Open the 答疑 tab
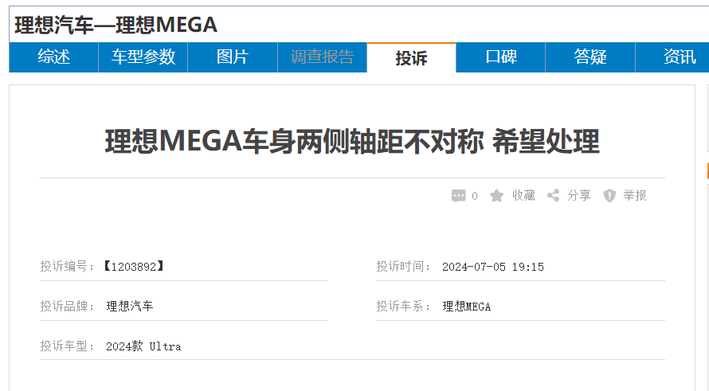Image resolution: width=709 pixels, height=391 pixels. [x=590, y=57]
